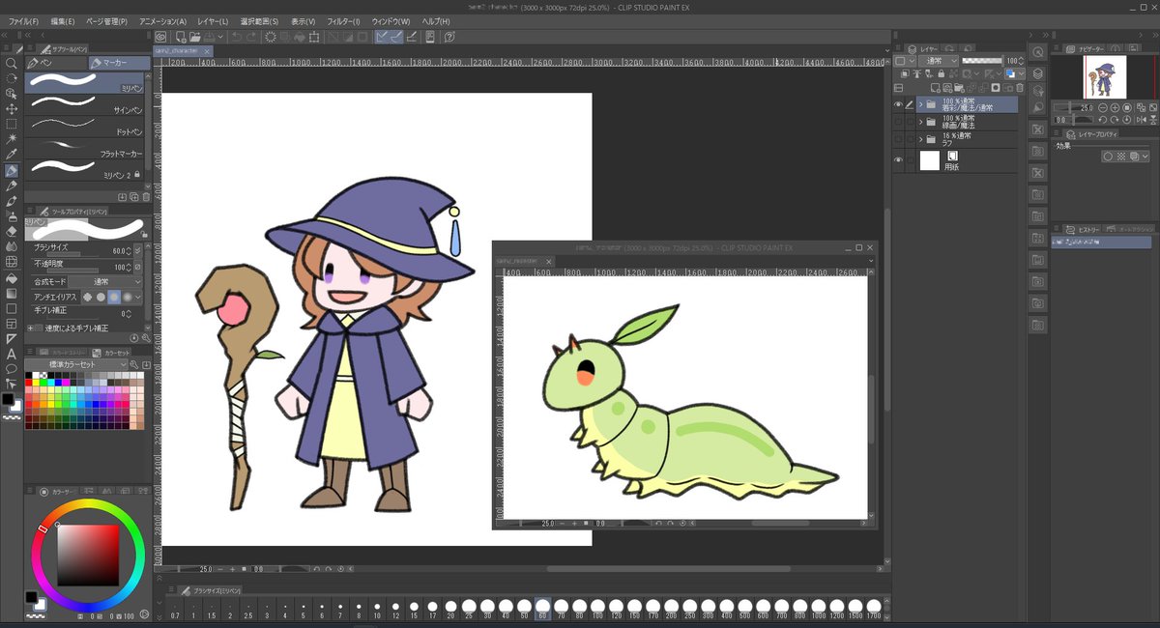Toggle visibility eye of the 用紙 paper layer
Viewport: 1160px width, 628px height.
click(x=898, y=160)
